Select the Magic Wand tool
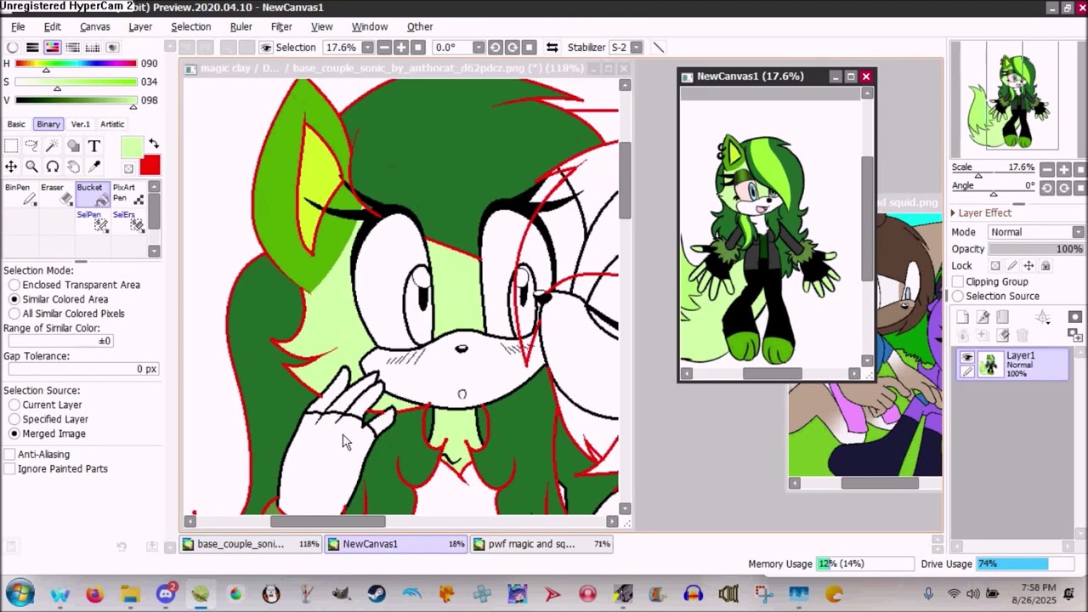 [x=52, y=146]
